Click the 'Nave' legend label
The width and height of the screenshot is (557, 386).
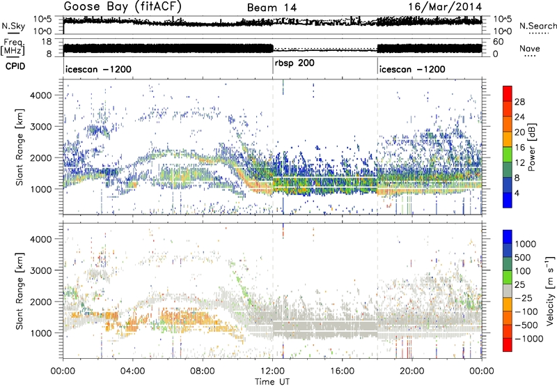pos(529,48)
